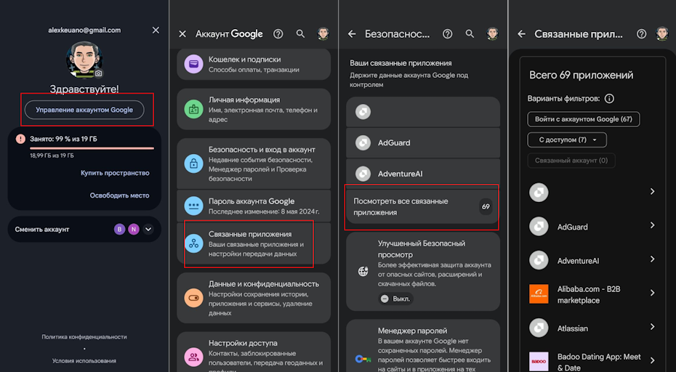Click Alibaba.com app icon
The height and width of the screenshot is (372, 676).
pos(539,294)
